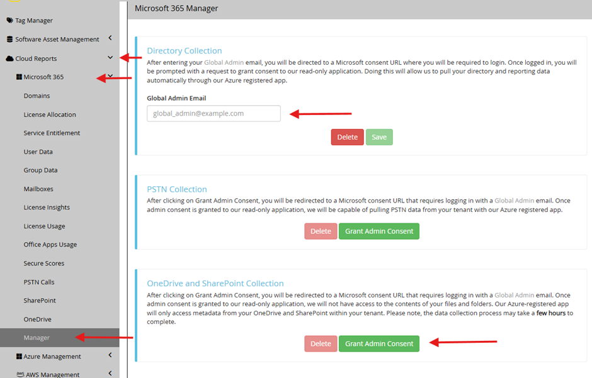
Task: Go to Service Entitlement
Action: click(x=52, y=133)
